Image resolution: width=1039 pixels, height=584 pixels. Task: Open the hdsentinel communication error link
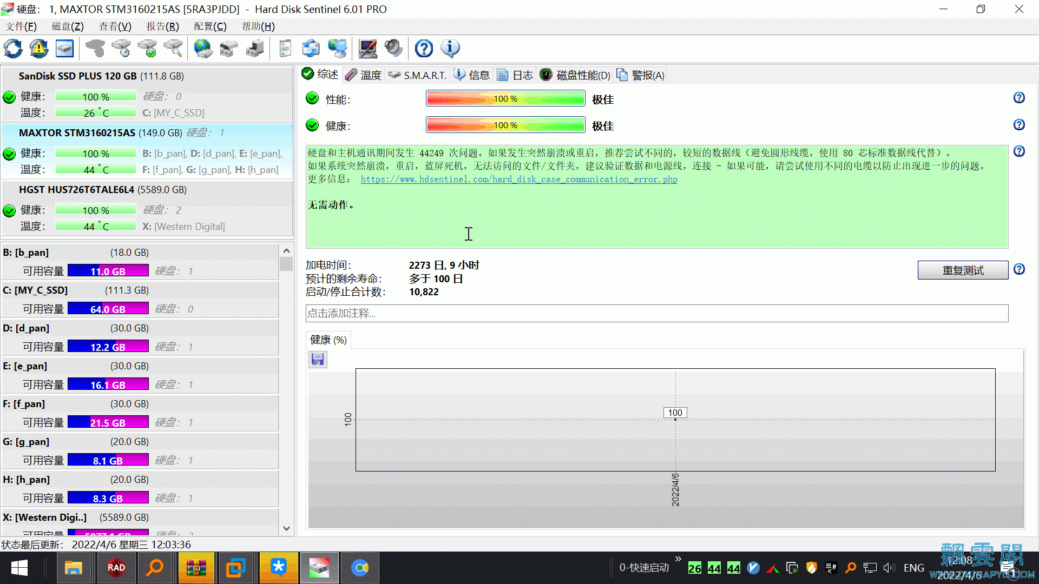[x=519, y=180]
